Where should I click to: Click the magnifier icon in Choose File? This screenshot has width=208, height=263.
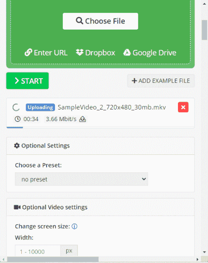80,21
